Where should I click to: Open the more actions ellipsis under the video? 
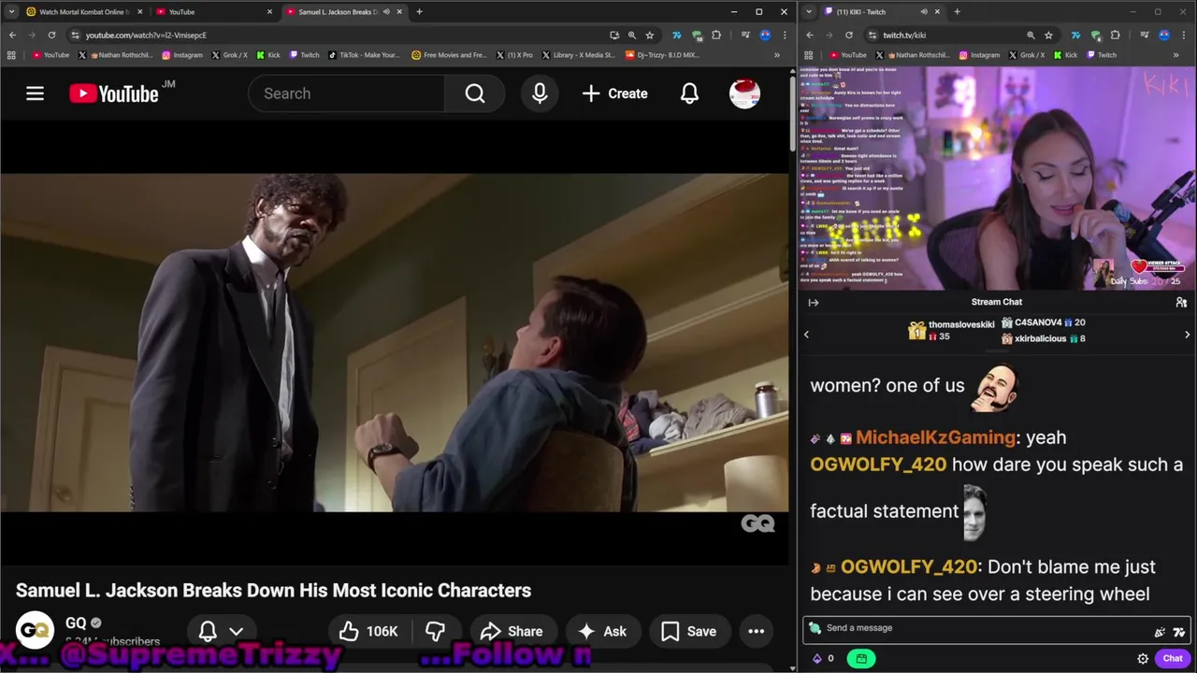pyautogui.click(x=757, y=632)
